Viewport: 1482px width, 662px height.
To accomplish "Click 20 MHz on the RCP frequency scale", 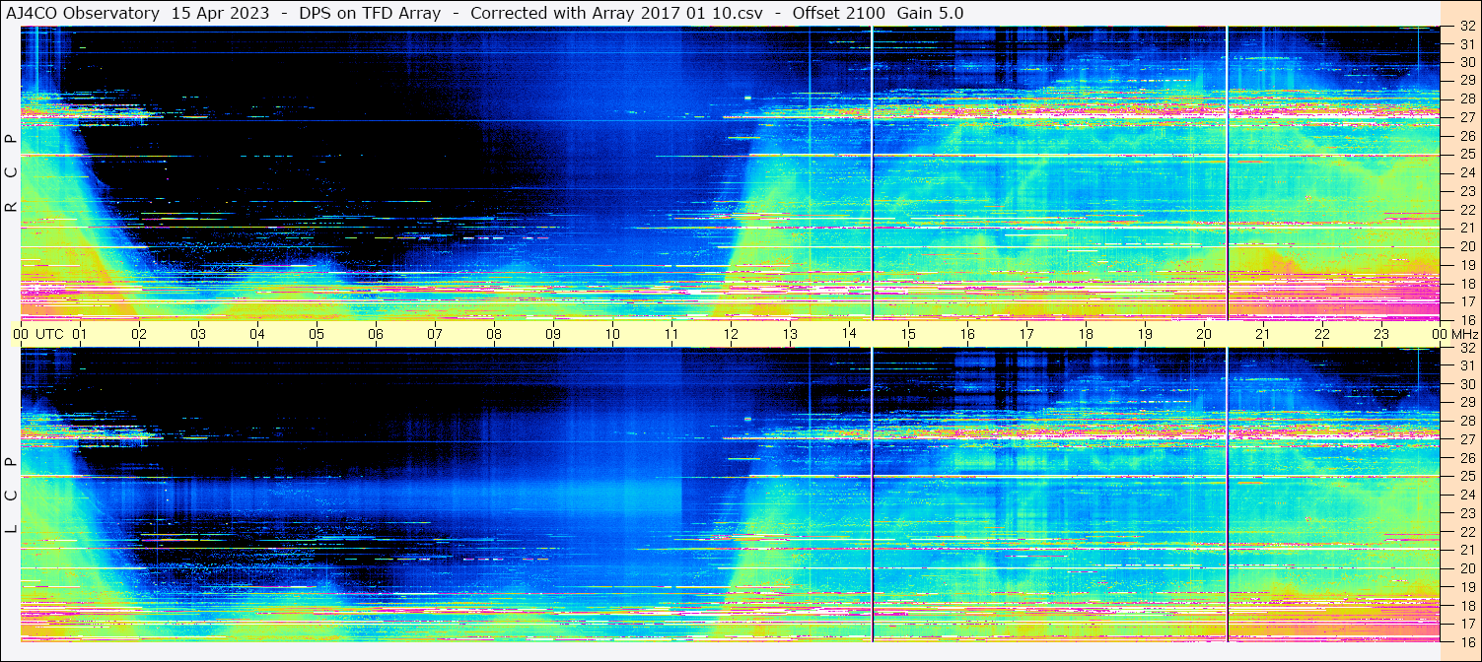I will 1467,246.
